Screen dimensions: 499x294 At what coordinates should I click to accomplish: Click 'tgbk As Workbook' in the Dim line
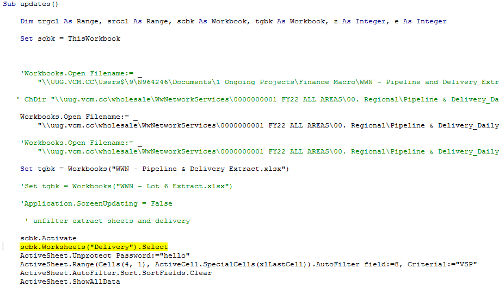(x=290, y=21)
